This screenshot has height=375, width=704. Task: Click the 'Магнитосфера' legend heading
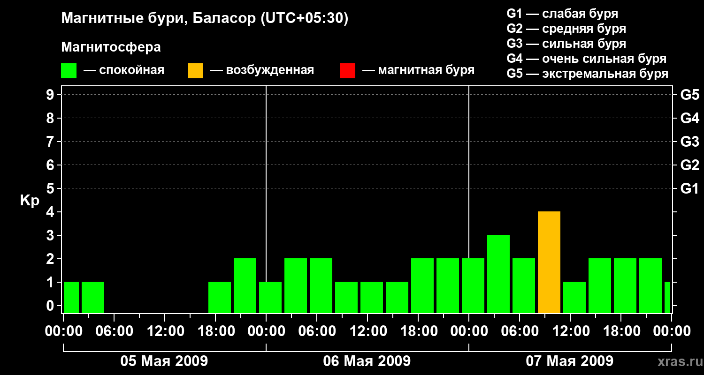[111, 47]
